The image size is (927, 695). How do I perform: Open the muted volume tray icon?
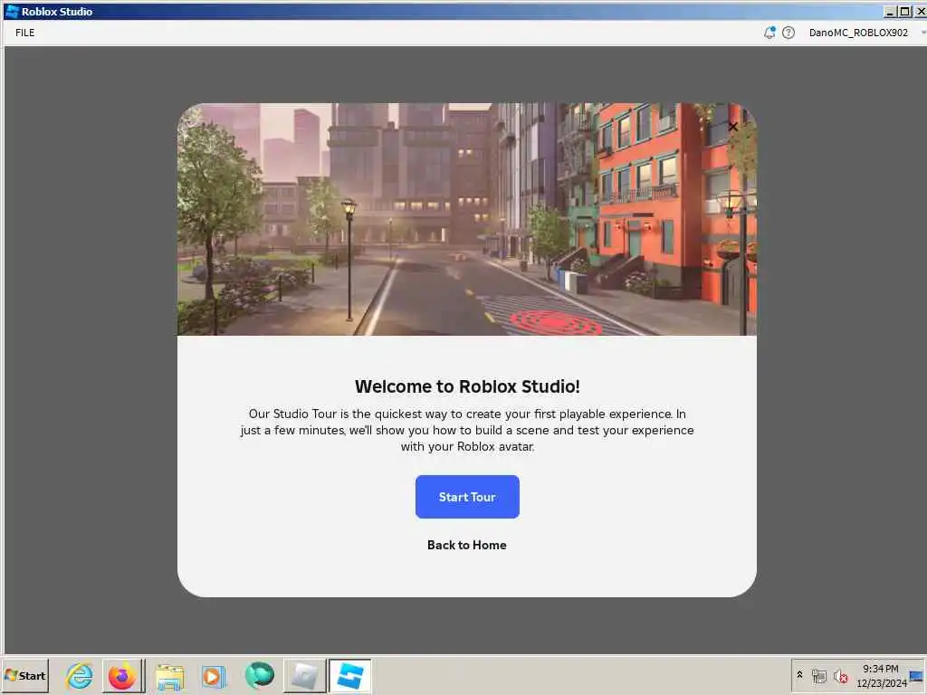click(840, 676)
